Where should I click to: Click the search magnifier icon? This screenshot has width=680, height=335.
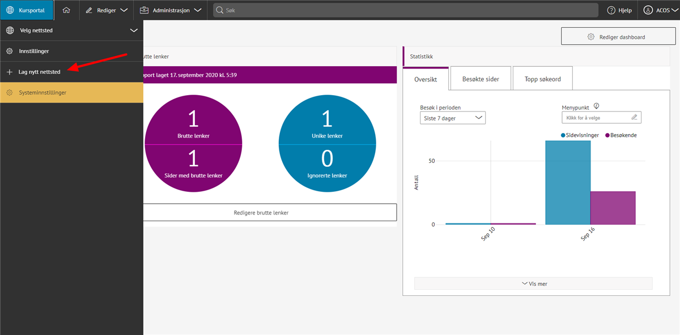(219, 10)
